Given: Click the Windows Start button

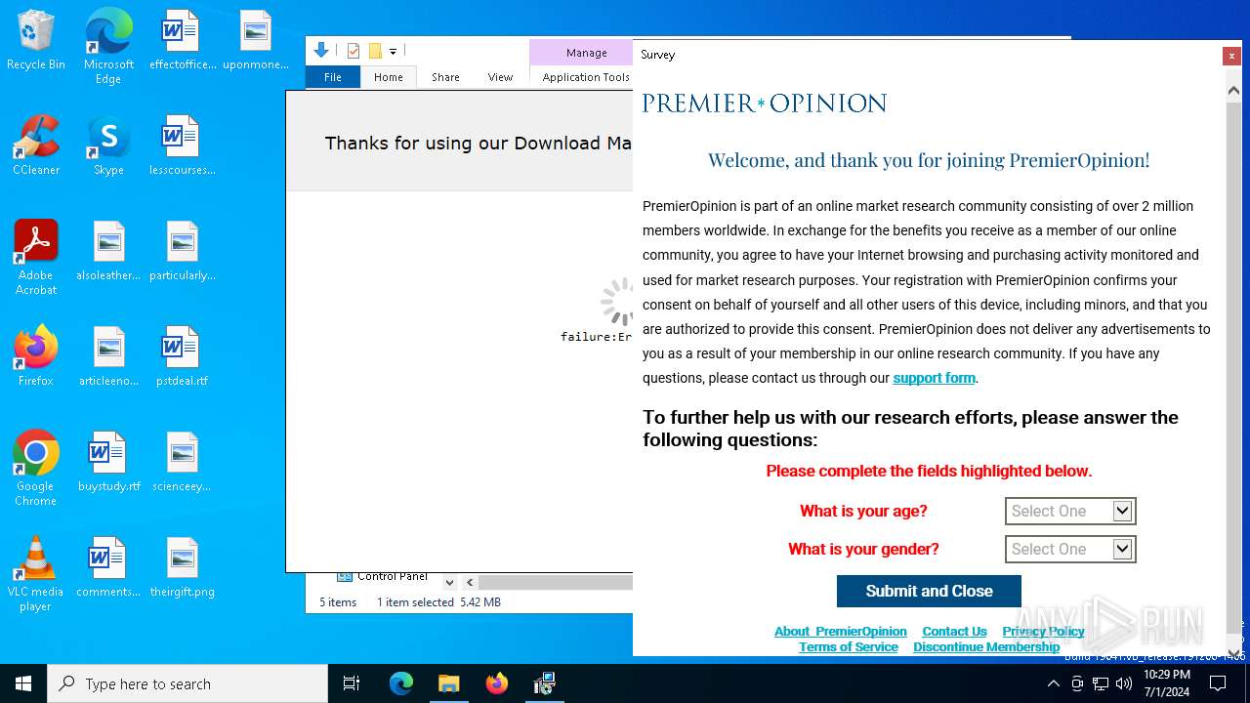Looking at the screenshot, I should [23, 683].
